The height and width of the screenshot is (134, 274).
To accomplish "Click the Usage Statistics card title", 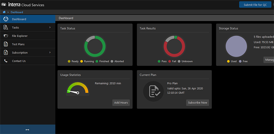I will (70, 75).
